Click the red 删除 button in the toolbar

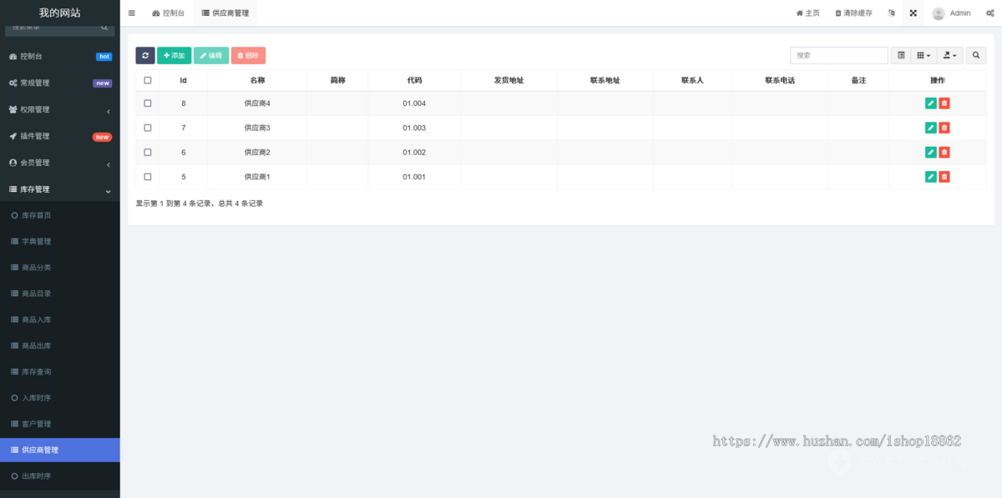point(248,54)
